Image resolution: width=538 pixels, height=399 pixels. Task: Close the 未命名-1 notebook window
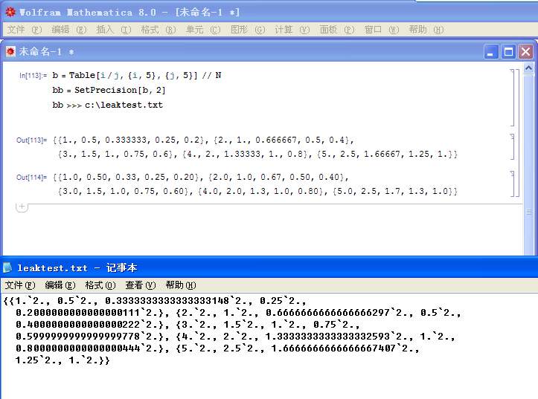click(525, 52)
